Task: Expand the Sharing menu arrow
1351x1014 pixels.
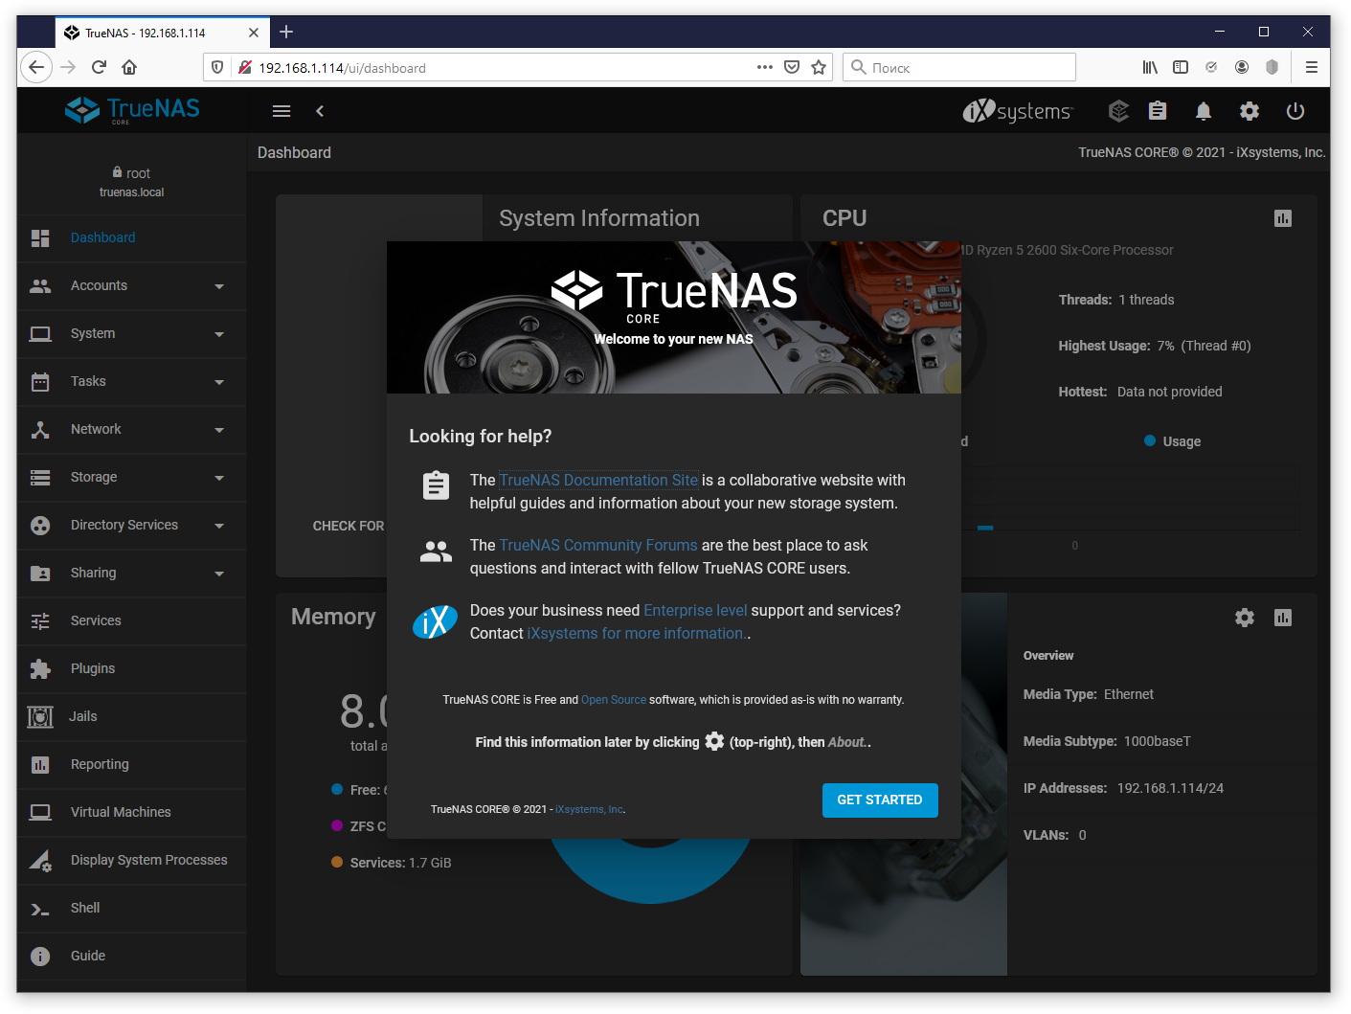Action: point(219,574)
